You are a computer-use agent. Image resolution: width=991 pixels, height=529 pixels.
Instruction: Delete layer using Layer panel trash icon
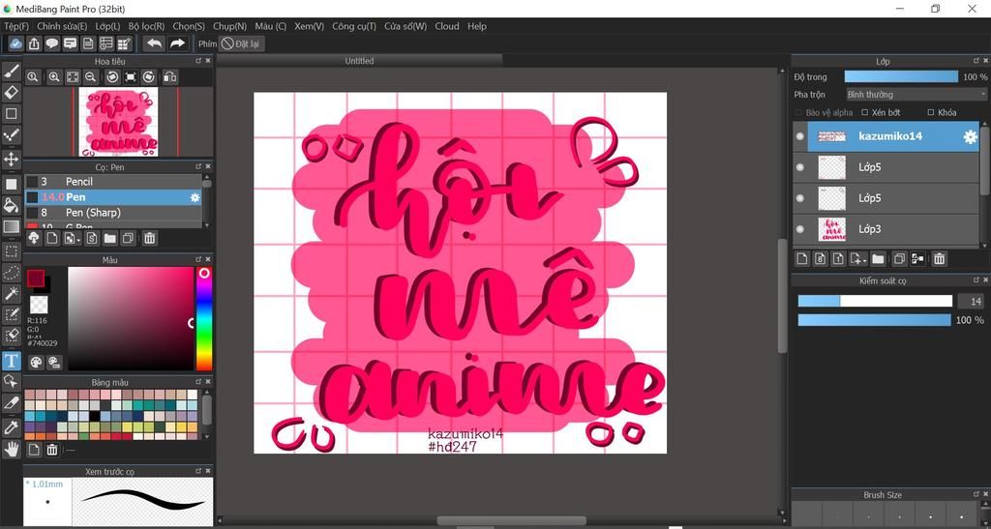click(x=939, y=258)
